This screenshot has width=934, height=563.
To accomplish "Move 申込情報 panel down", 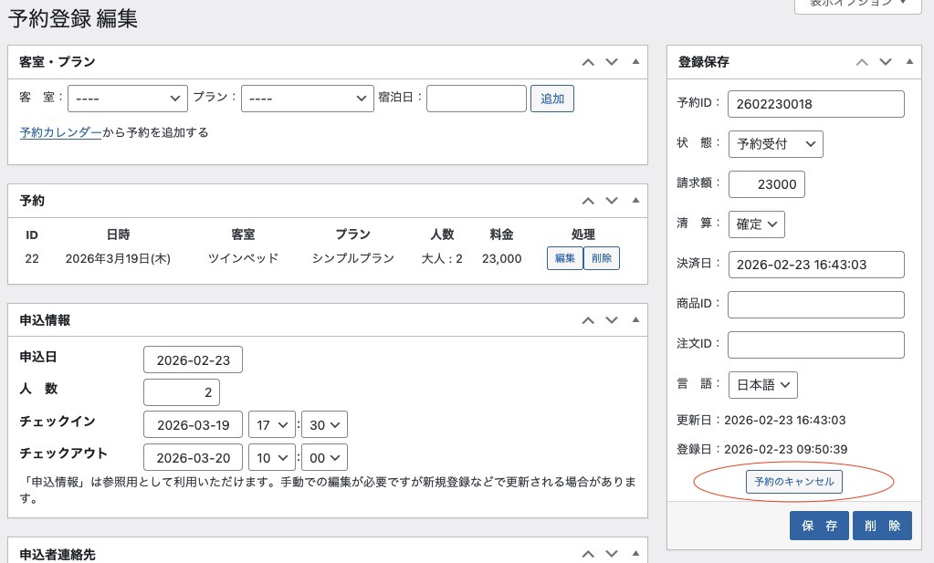I will (612, 320).
